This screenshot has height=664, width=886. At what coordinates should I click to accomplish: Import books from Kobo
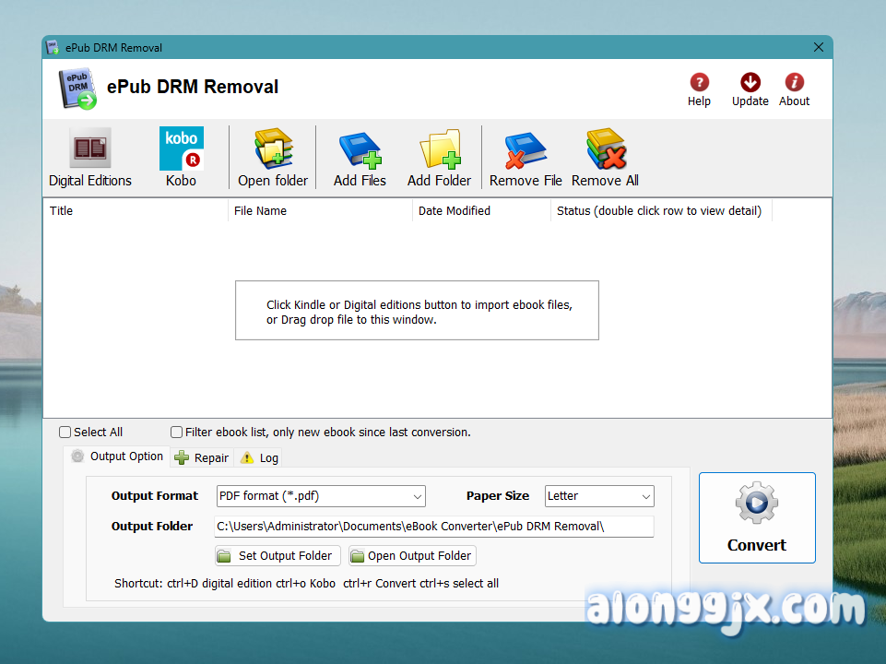click(x=181, y=148)
